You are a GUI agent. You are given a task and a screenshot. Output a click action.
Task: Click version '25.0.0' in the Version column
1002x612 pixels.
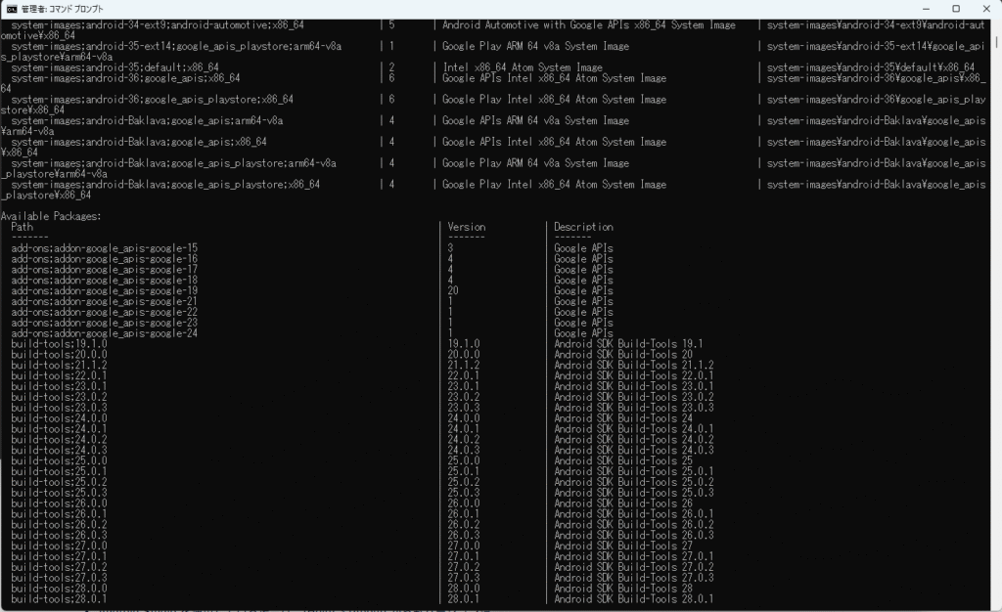(463, 460)
